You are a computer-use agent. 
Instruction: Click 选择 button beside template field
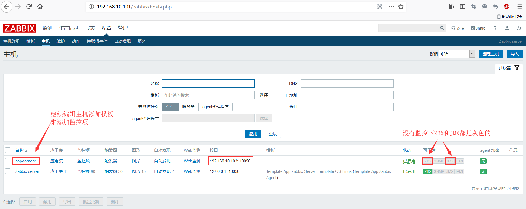pos(264,95)
